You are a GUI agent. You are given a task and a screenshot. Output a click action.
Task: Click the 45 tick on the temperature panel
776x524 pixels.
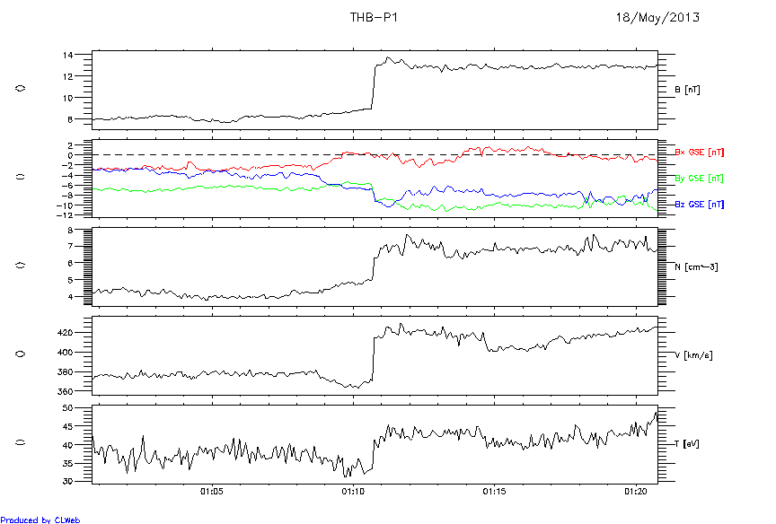click(67, 426)
